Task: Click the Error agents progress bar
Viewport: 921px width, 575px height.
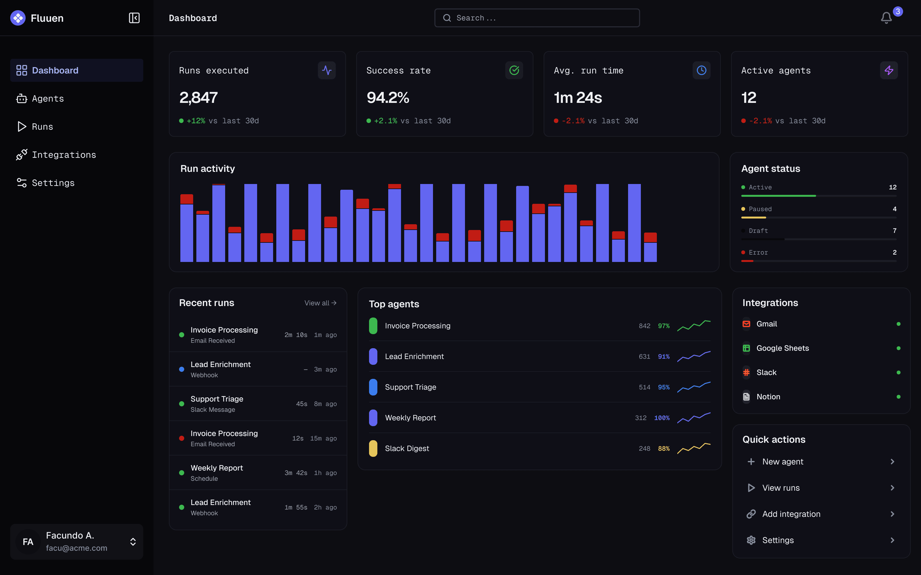Action: (819, 261)
